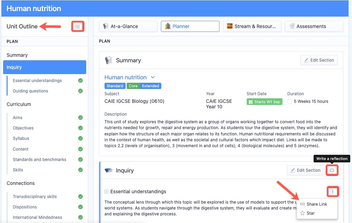
Task: Open the Write a reflection speech bubble
Action: pos(332,170)
